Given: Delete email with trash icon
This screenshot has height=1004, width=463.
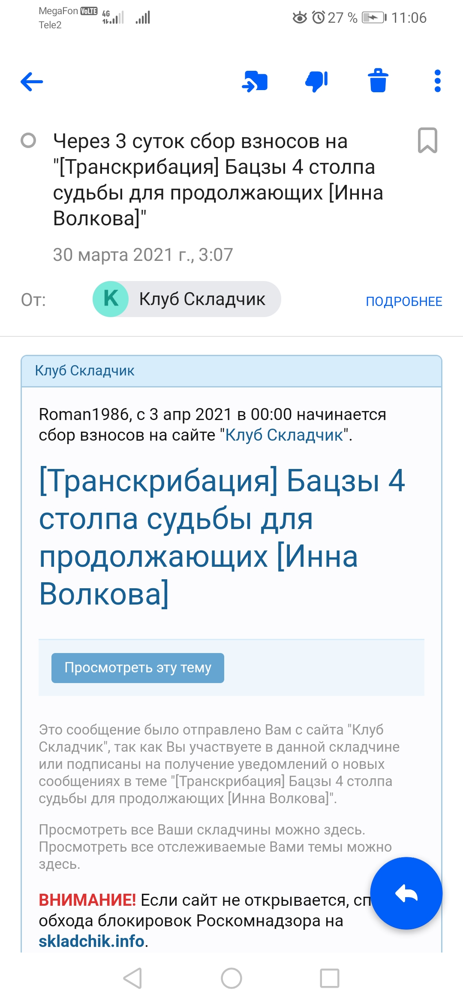Looking at the screenshot, I should tap(378, 81).
